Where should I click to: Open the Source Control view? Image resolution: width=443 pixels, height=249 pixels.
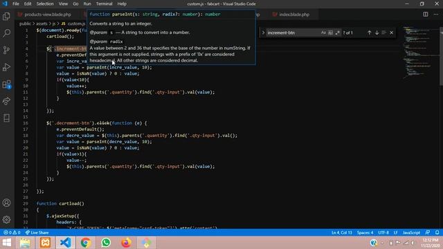[6, 50]
